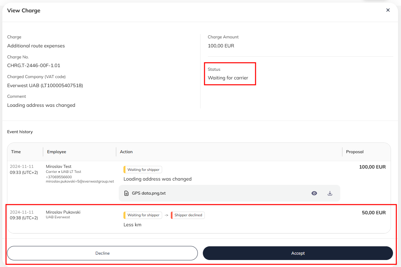This screenshot has height=267, width=401.
Task: Click the 09:38 (UTC+2) timestamp
Action: (x=24, y=218)
